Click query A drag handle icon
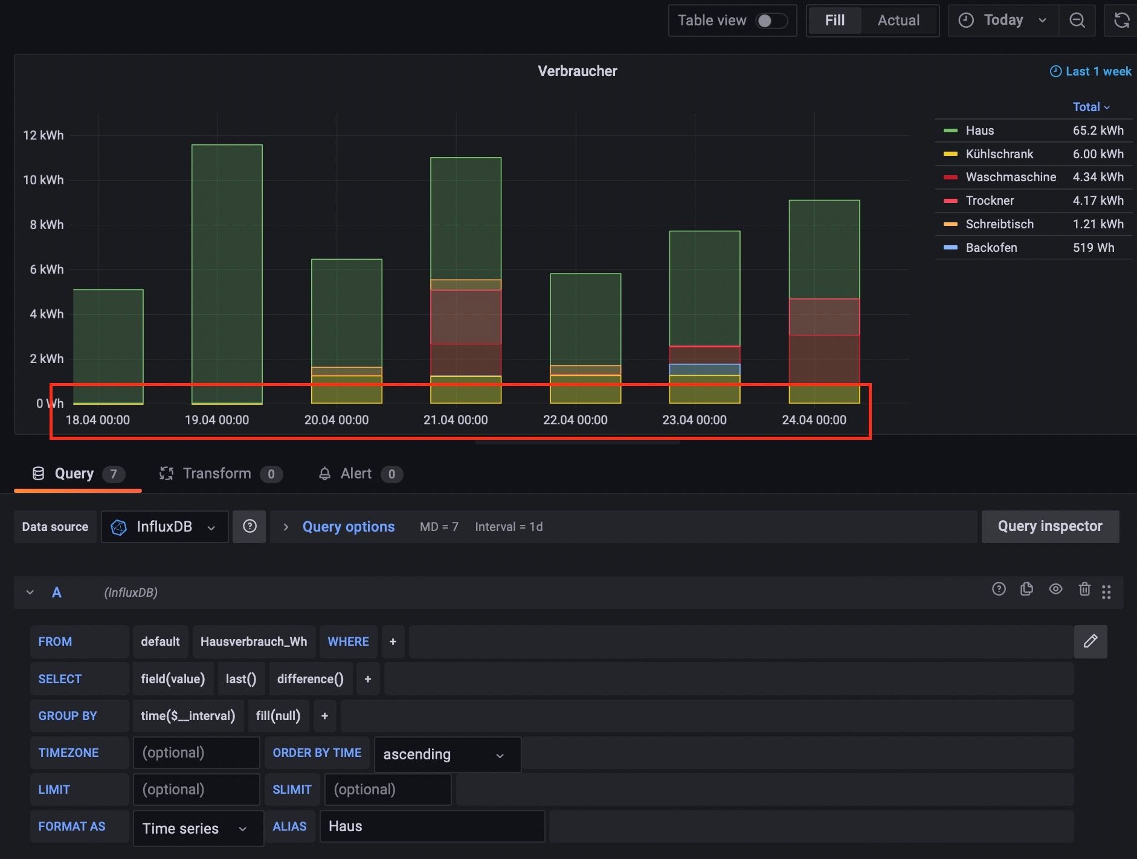This screenshot has height=859, width=1137. click(1106, 592)
